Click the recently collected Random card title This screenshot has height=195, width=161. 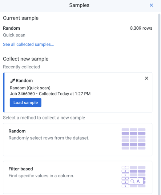(x=24, y=81)
